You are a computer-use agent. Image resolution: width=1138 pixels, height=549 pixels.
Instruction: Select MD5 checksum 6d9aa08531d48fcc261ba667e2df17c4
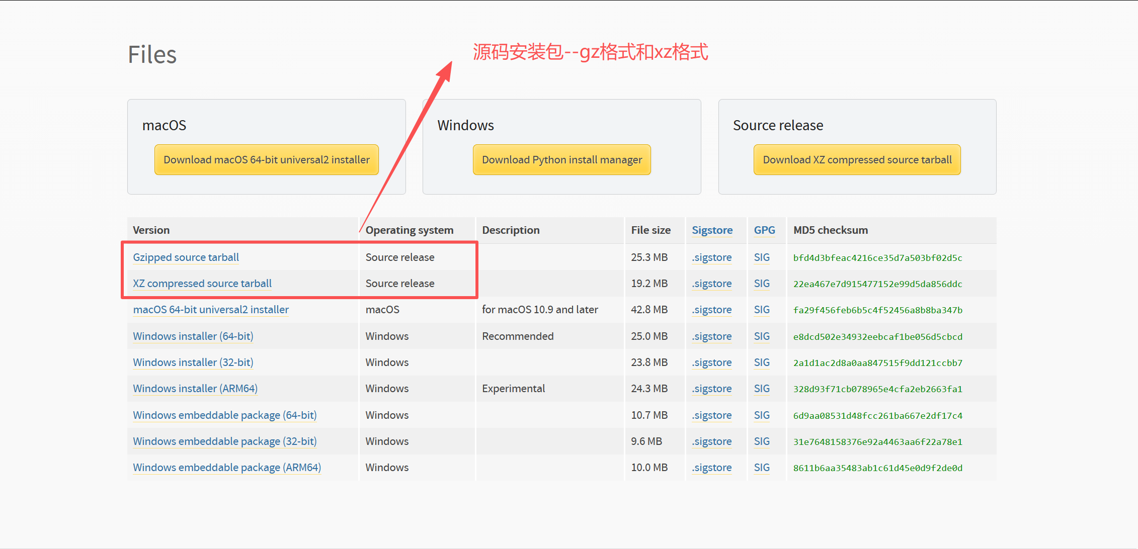[x=878, y=416]
